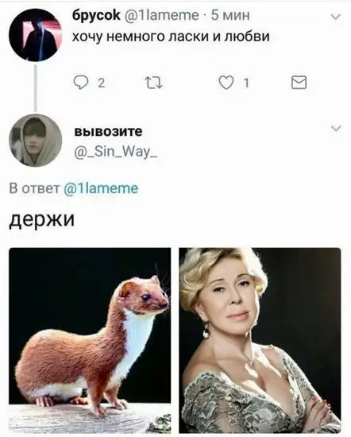The width and height of the screenshot is (351, 437).
Task: Open the blonde woman photo thumbnail
Action: [260, 340]
